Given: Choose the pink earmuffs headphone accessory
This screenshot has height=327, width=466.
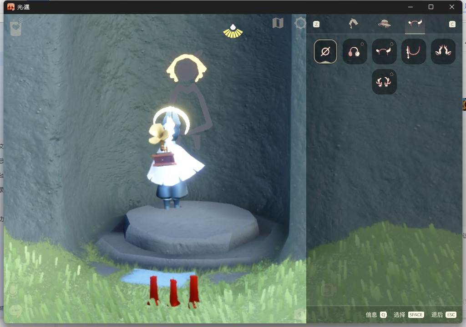Looking at the screenshot, I should 355,51.
